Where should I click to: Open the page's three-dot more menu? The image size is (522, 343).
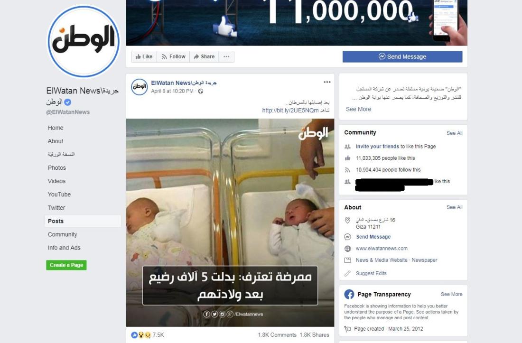tap(226, 56)
